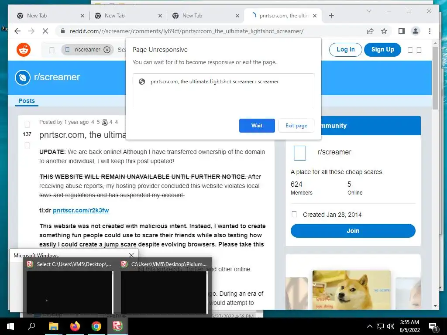Open the tab search dropdown chevron
The height and width of the screenshot is (335, 447).
pyautogui.click(x=368, y=11)
